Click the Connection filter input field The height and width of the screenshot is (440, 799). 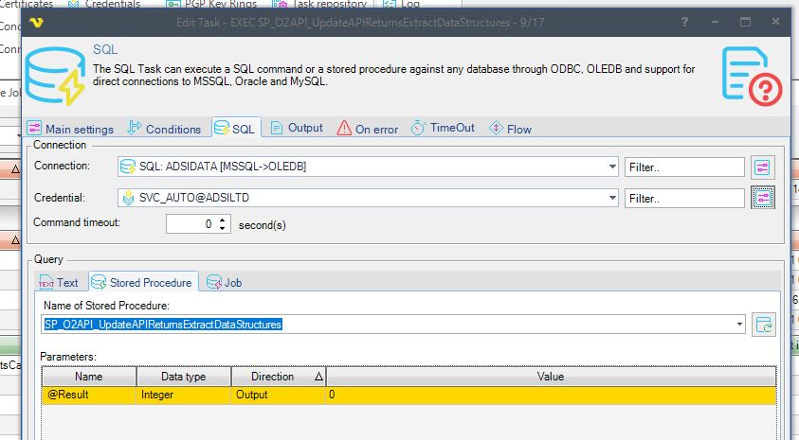(x=683, y=167)
